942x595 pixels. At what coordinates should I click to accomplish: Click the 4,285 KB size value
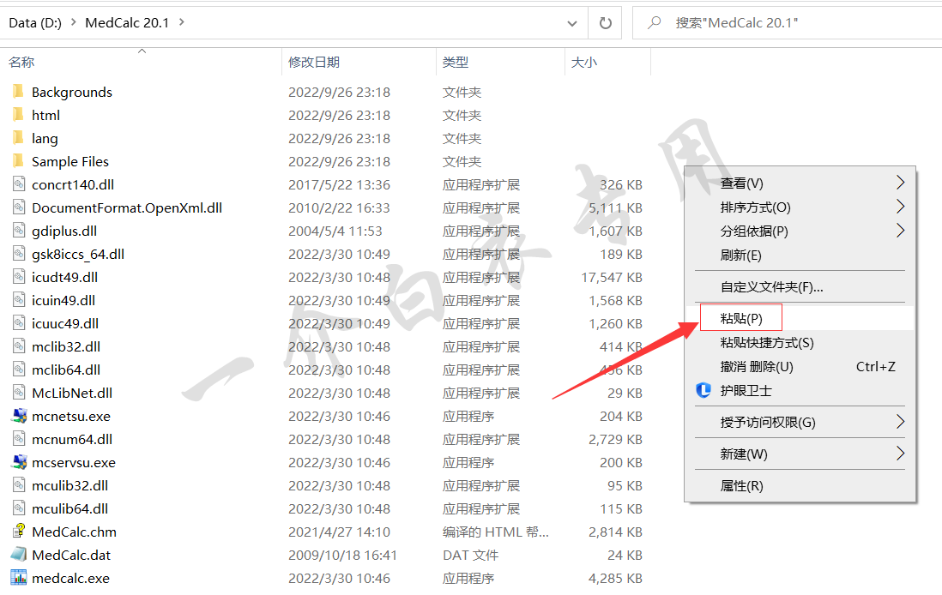(615, 578)
